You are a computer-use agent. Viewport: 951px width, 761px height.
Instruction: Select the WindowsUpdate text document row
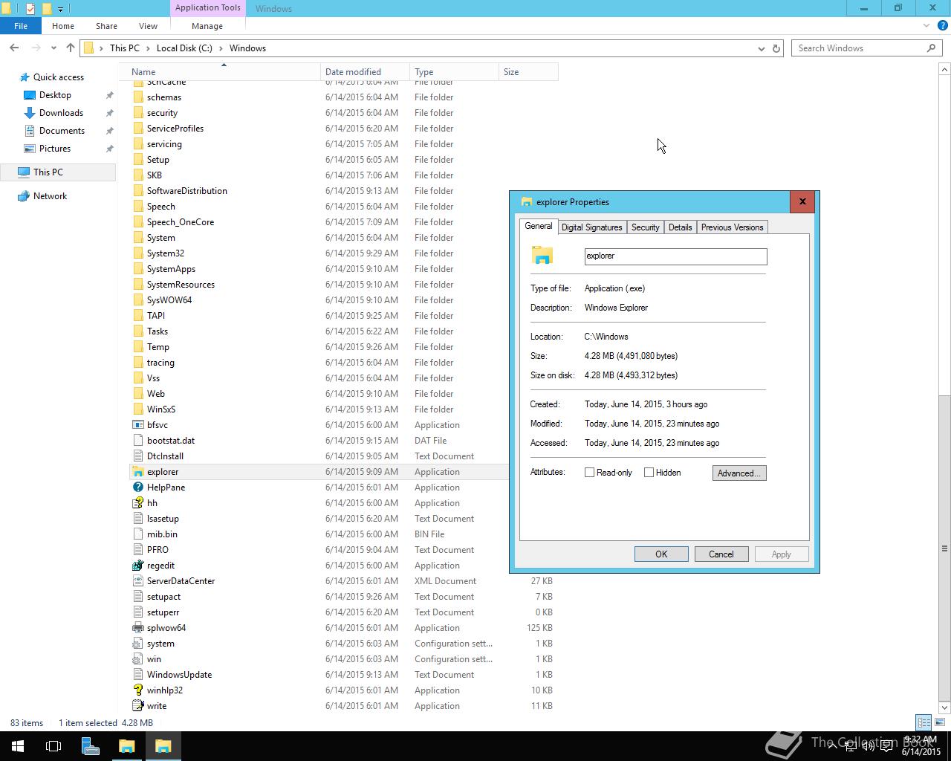click(x=343, y=675)
